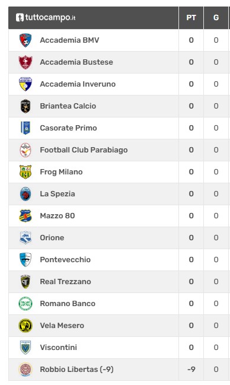230x385 pixels.
Task: Click the Briantea Calcio black crest
Action: pyautogui.click(x=25, y=106)
